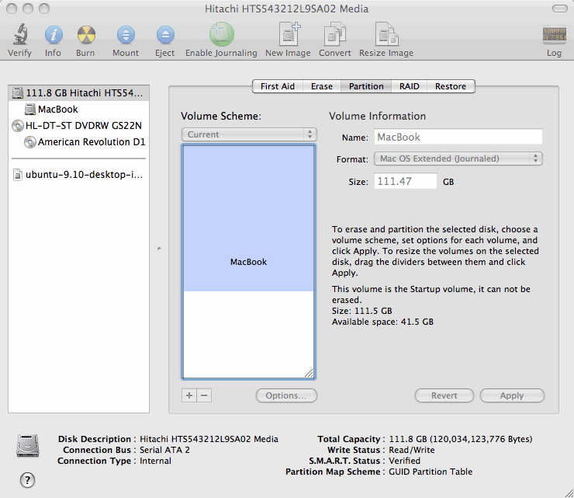This screenshot has width=574, height=498.
Task: Switch to the Restore tab
Action: [x=451, y=86]
